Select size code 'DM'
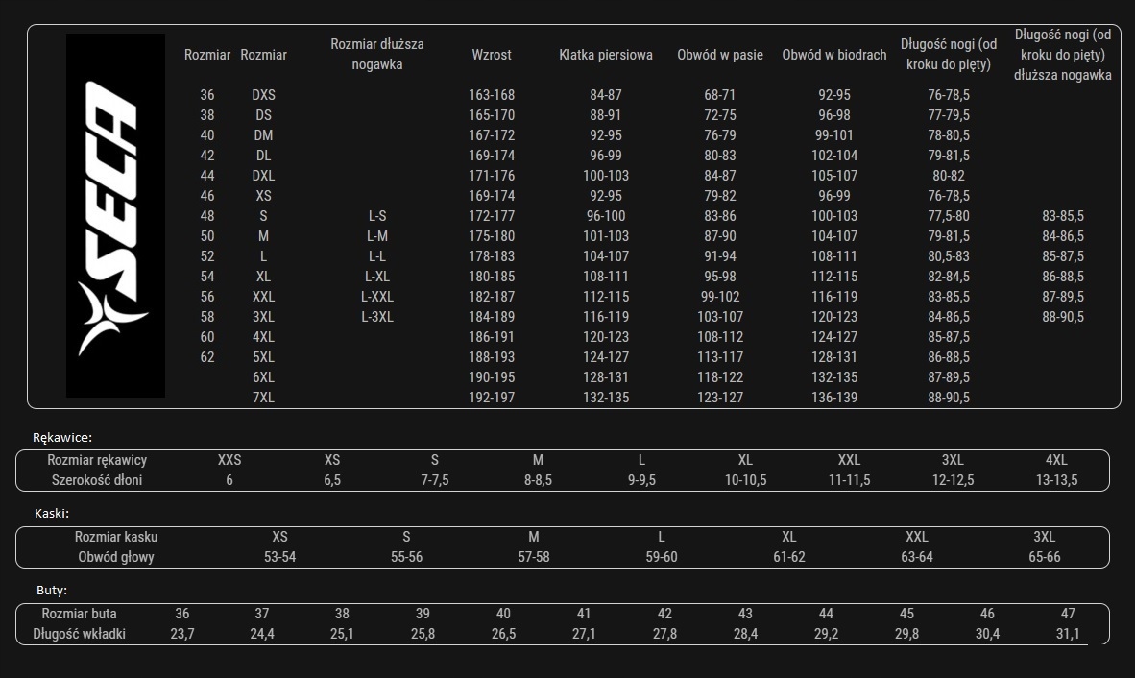The height and width of the screenshot is (678, 1135). 263,135
